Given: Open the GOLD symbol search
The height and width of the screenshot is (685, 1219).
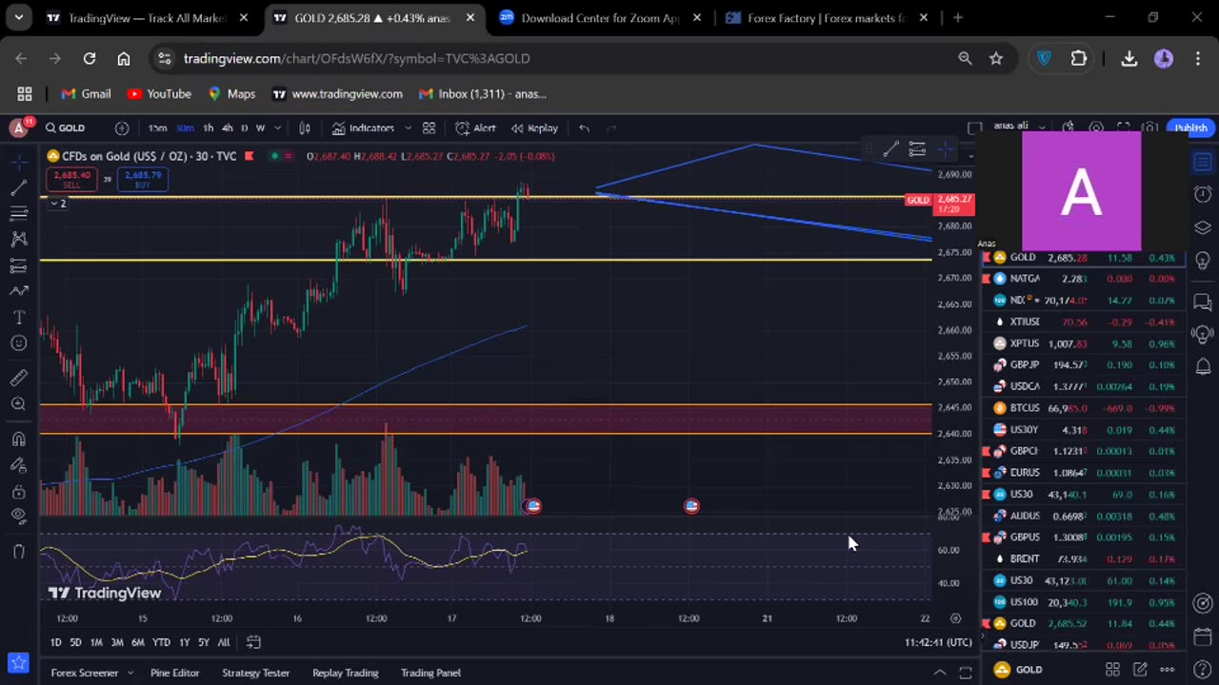Looking at the screenshot, I should point(66,127).
